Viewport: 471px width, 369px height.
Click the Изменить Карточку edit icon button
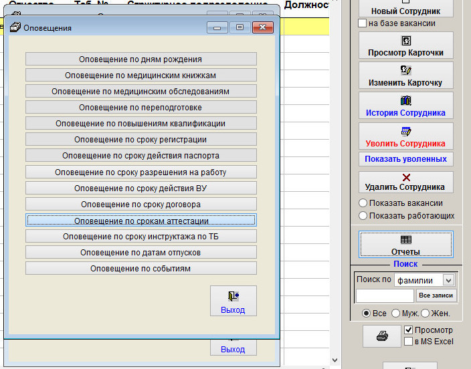(x=405, y=76)
